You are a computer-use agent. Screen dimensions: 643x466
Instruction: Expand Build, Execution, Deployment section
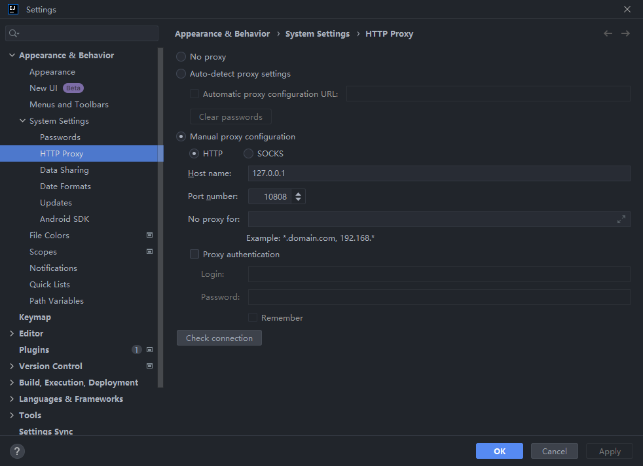pos(12,382)
